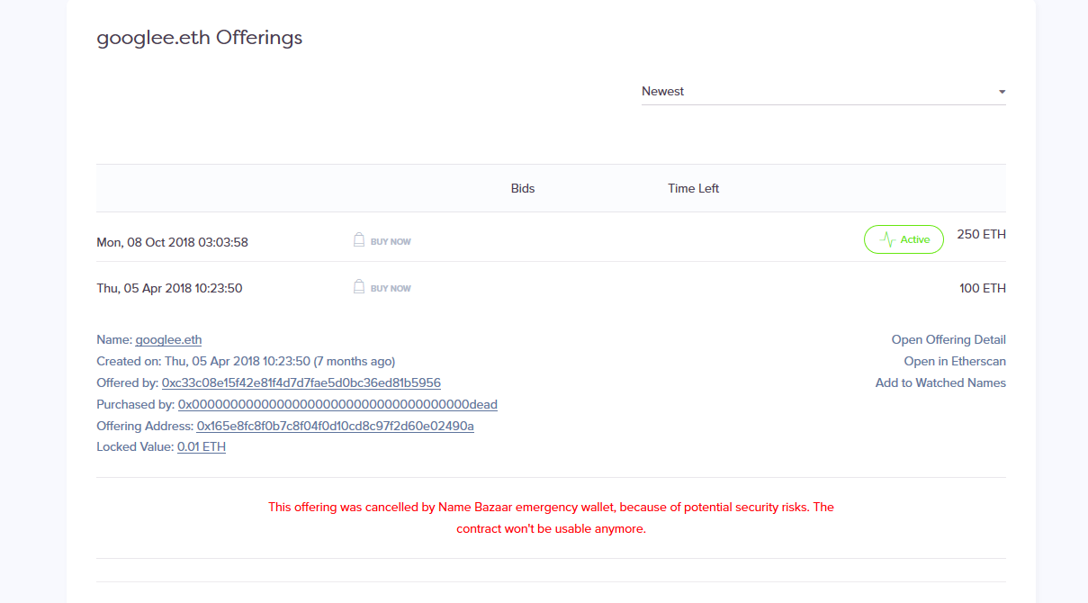Click BUY NOW label in the 100 ETH row
This screenshot has width=1088, height=603.
pyautogui.click(x=391, y=288)
